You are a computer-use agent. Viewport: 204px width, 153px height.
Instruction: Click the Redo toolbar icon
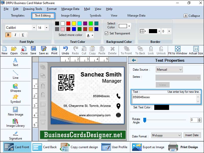point(75,50)
